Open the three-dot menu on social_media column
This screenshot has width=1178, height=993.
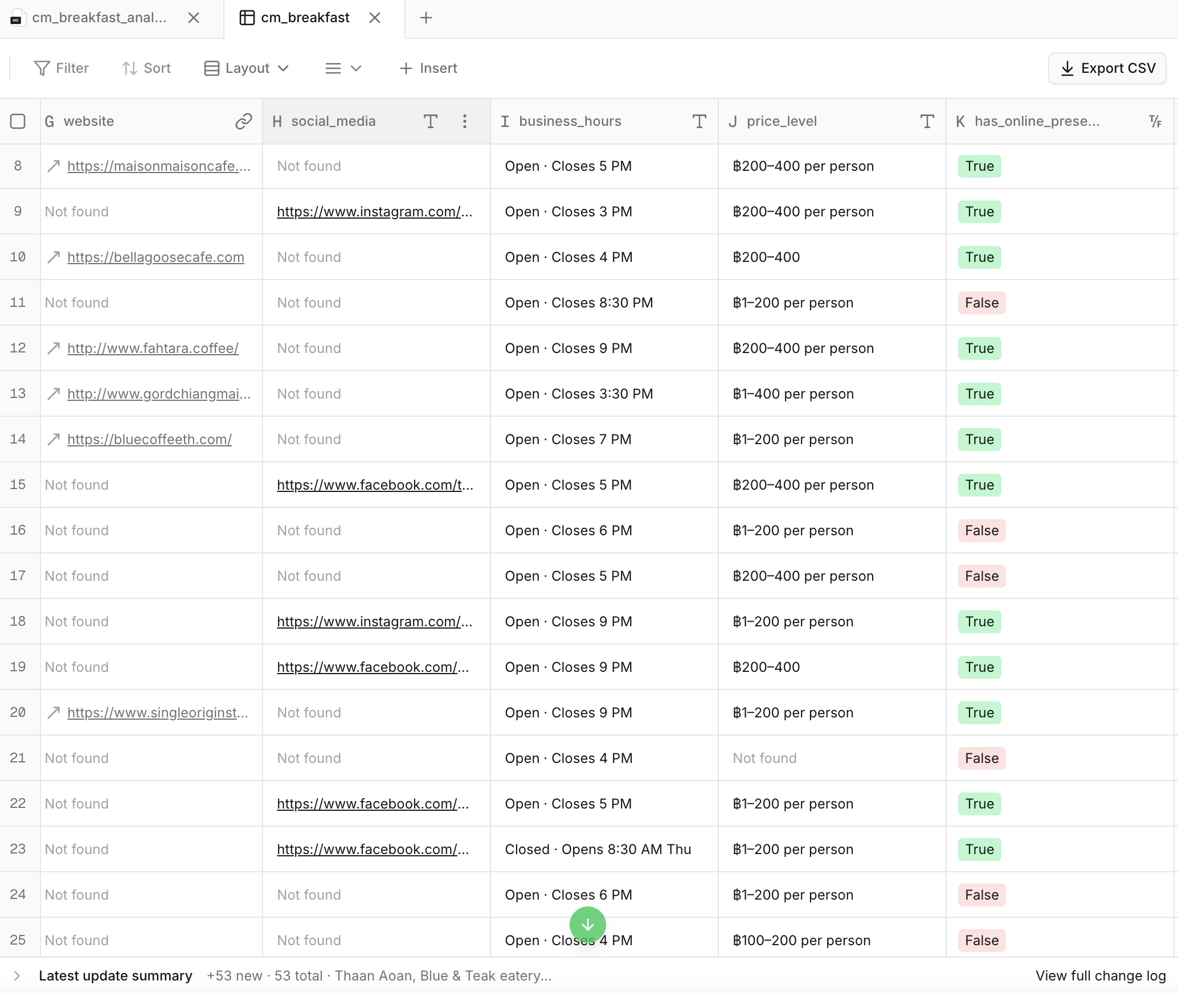click(x=465, y=121)
